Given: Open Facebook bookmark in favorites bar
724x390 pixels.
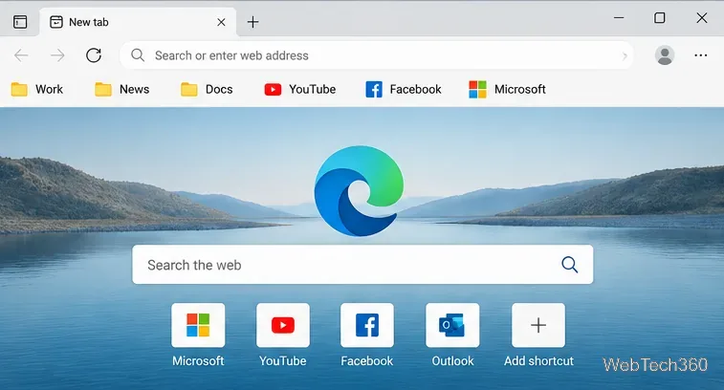Looking at the screenshot, I should (x=403, y=89).
